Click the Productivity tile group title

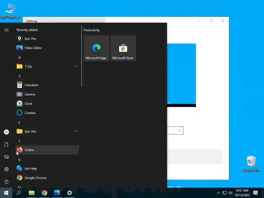pos(92,30)
